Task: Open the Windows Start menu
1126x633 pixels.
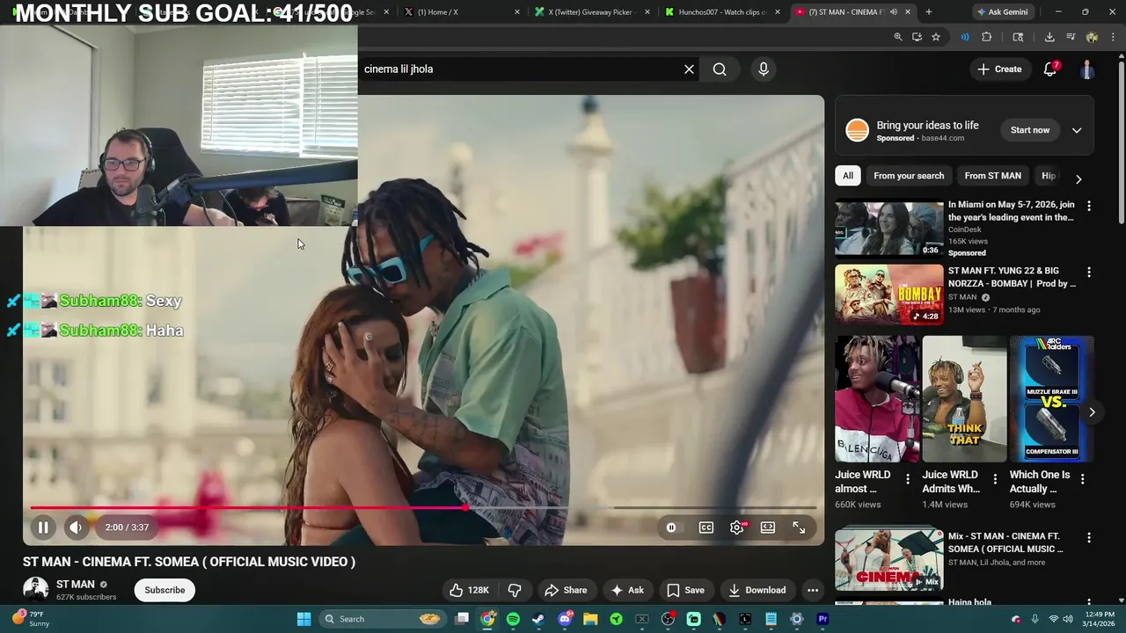Action: click(303, 619)
